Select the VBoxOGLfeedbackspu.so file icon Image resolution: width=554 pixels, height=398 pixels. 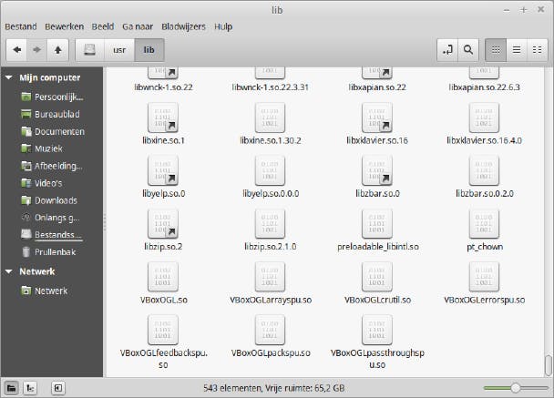163,330
